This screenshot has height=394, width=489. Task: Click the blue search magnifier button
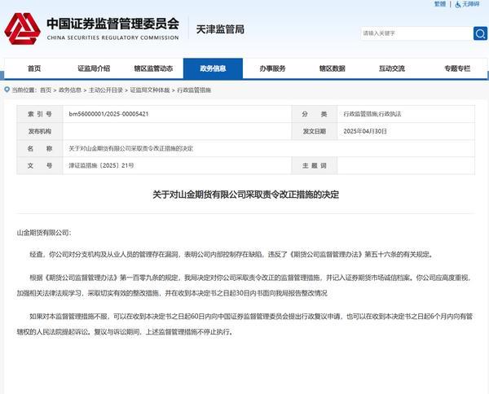coord(480,33)
